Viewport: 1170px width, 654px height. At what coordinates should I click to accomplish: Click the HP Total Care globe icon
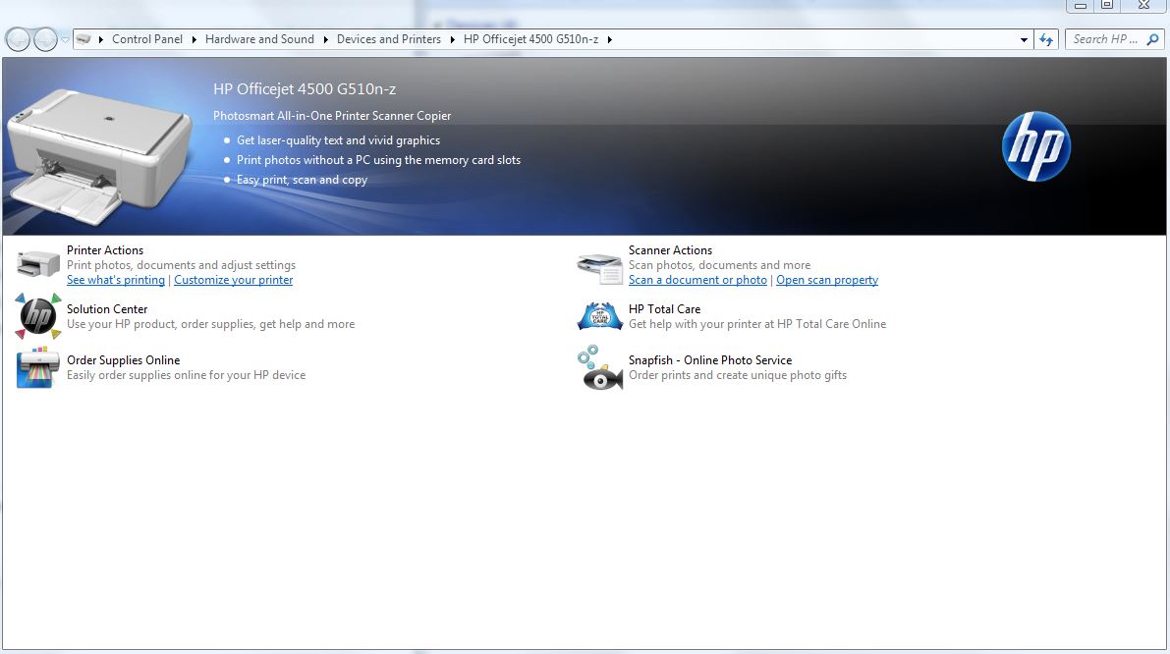599,317
